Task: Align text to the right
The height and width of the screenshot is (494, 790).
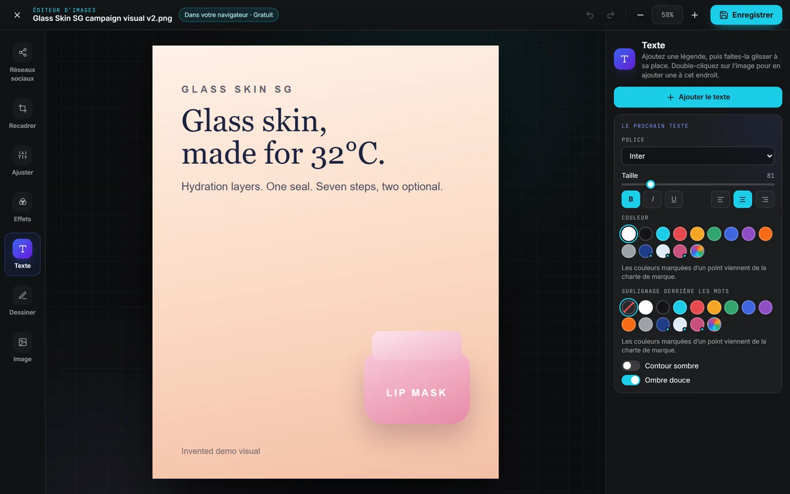Action: (x=765, y=199)
